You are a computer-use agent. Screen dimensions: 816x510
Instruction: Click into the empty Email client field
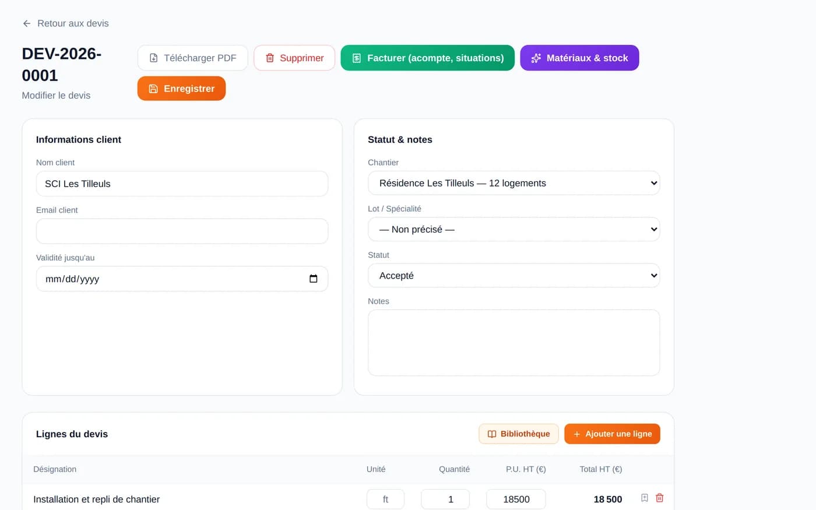(182, 231)
